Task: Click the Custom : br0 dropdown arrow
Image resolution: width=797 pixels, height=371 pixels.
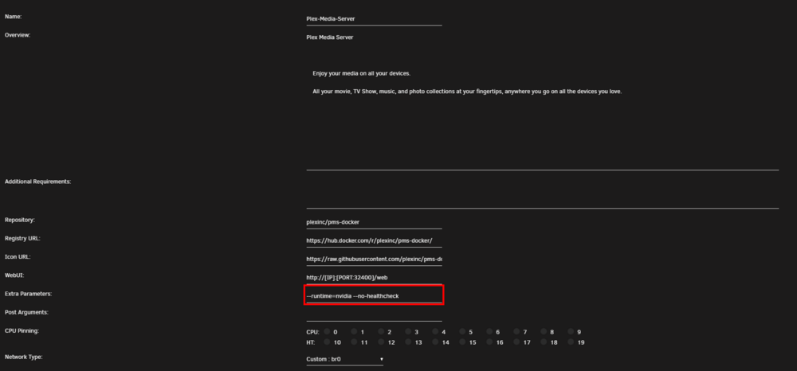Action: pos(382,359)
